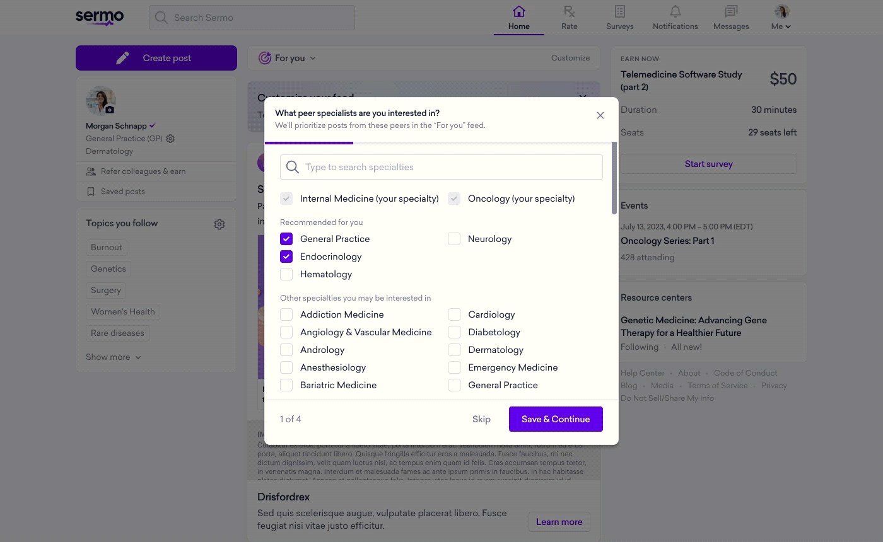View Notifications

[x=675, y=18]
